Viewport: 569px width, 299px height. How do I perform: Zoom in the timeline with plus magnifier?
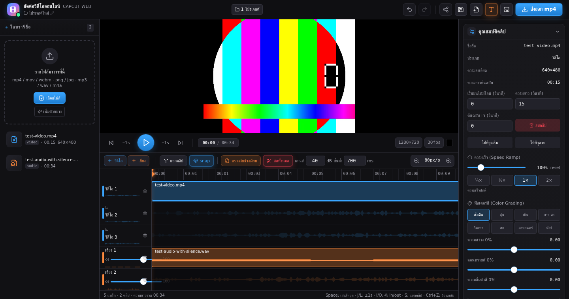[448, 161]
